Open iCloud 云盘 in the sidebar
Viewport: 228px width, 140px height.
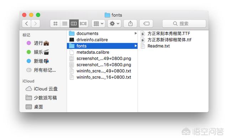42,89
